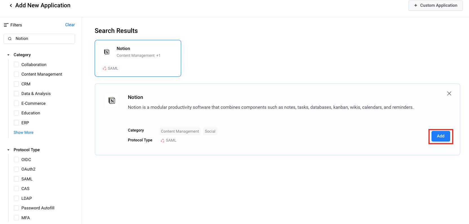Go back using the left chevron arrow

point(11,5)
